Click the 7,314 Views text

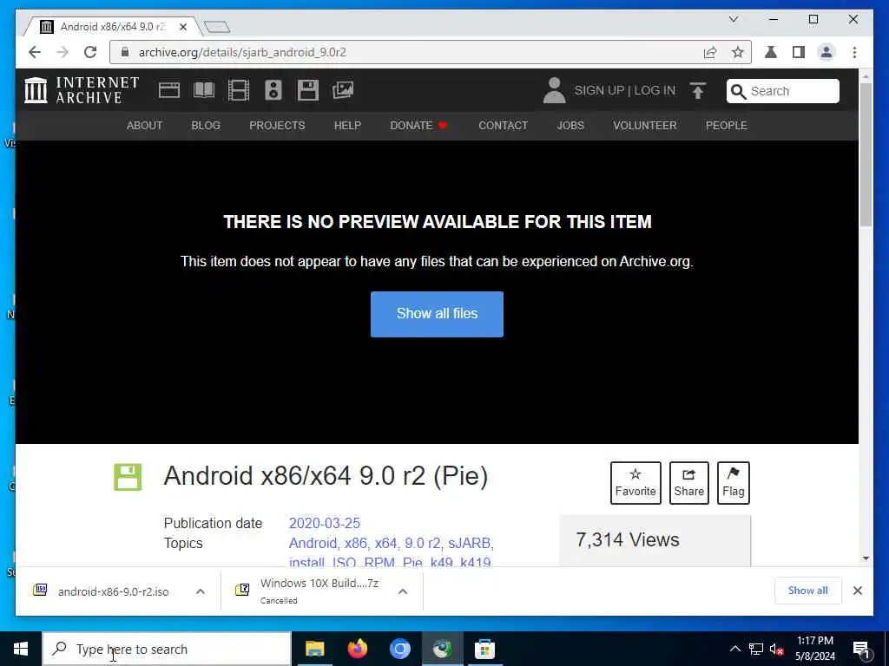pyautogui.click(x=628, y=539)
